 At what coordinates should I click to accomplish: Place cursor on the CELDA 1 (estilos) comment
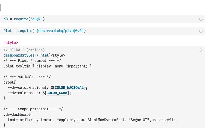pos(24,50)
